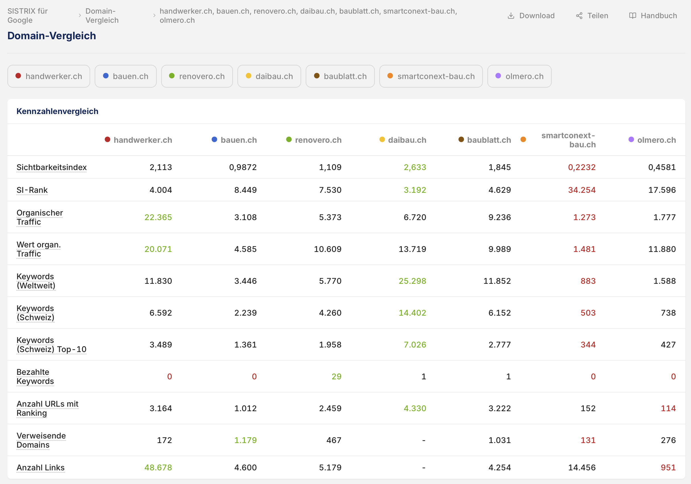Click the Verweisende Domains label
The image size is (691, 484).
(41, 440)
